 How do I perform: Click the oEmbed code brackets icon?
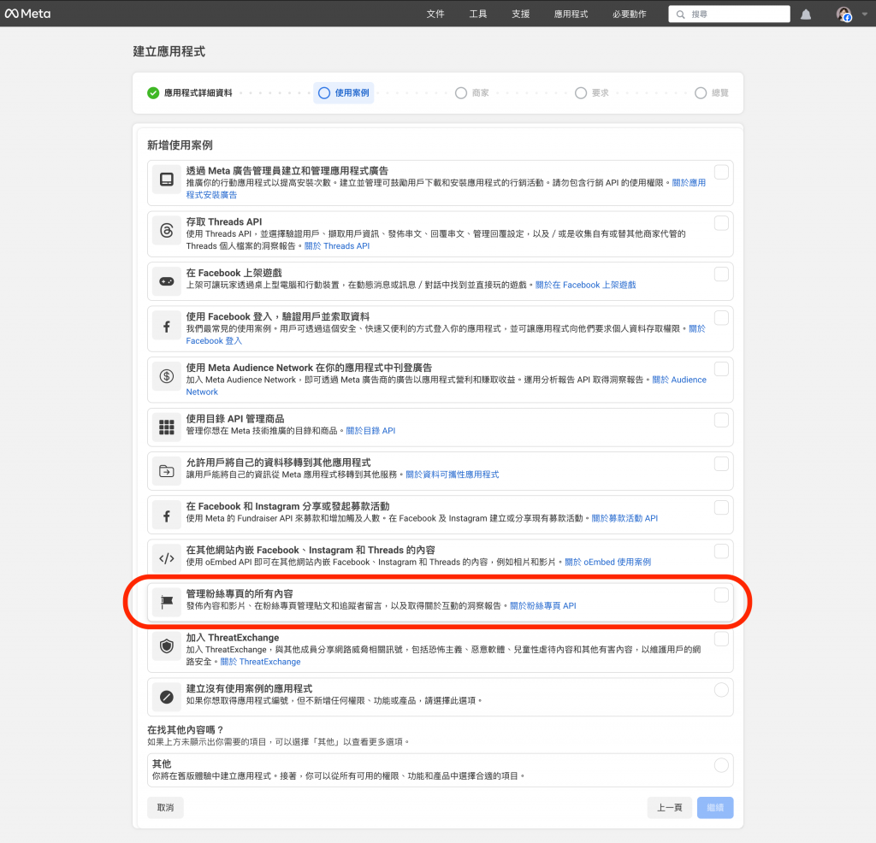point(167,558)
